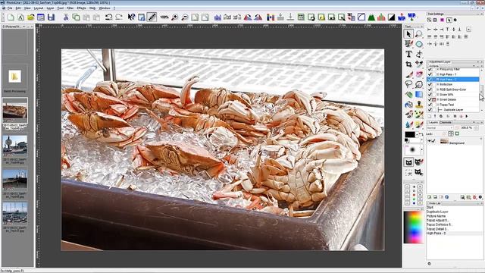Viewport: 485px width, 273px height.
Task: Switch to the Layers tab
Action: (x=433, y=123)
